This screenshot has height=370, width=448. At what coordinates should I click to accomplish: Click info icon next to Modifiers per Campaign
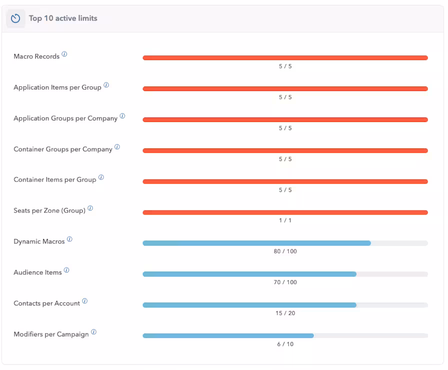coord(93,332)
